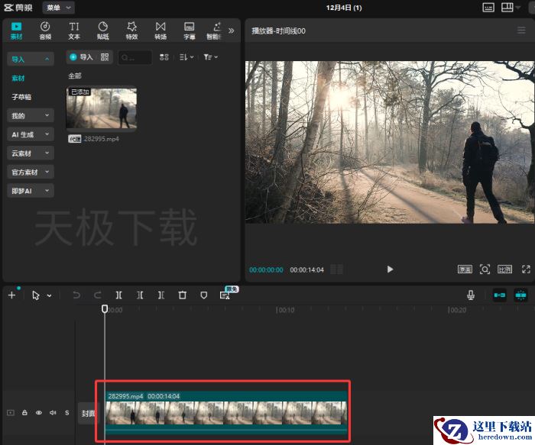This screenshot has height=445, width=535.
Task: Click the timeline playhead handle
Action: coord(105,308)
